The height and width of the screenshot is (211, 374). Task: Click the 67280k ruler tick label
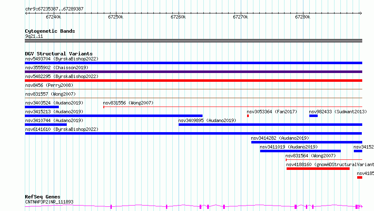coord(303,17)
